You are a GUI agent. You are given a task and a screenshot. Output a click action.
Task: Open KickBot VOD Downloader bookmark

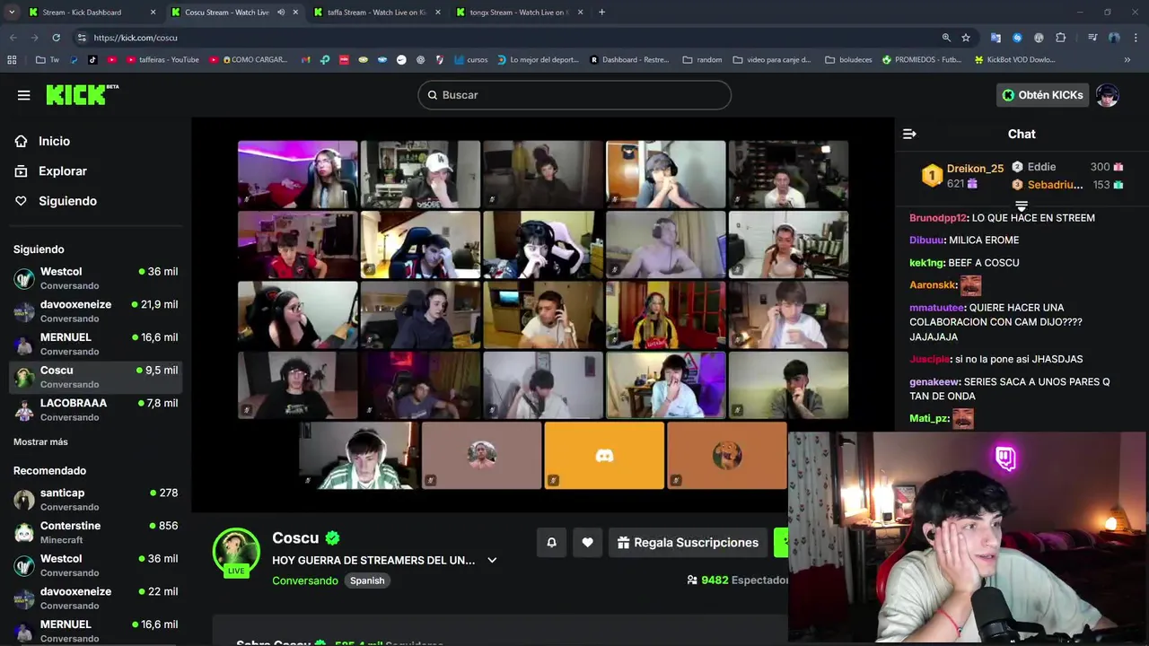tap(1014, 60)
